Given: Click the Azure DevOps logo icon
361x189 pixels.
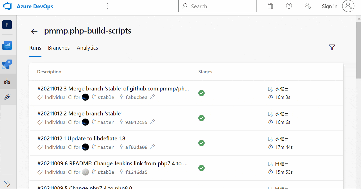Looking at the screenshot, I should tap(8, 6).
